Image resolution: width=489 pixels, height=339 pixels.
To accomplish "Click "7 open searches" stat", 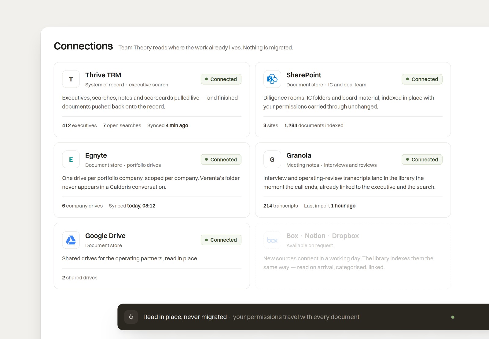I will [x=122, y=125].
